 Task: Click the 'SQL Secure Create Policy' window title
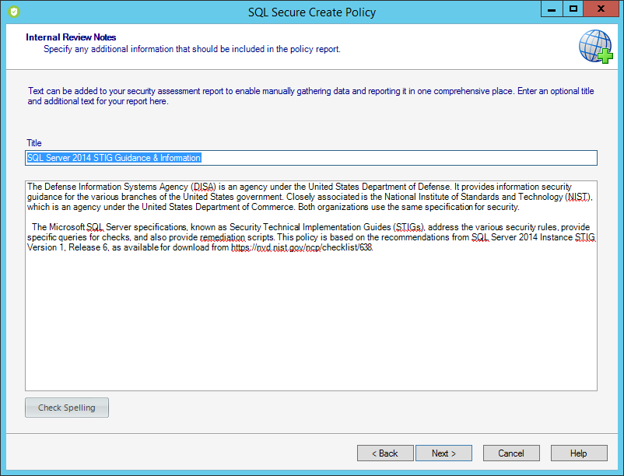point(312,12)
